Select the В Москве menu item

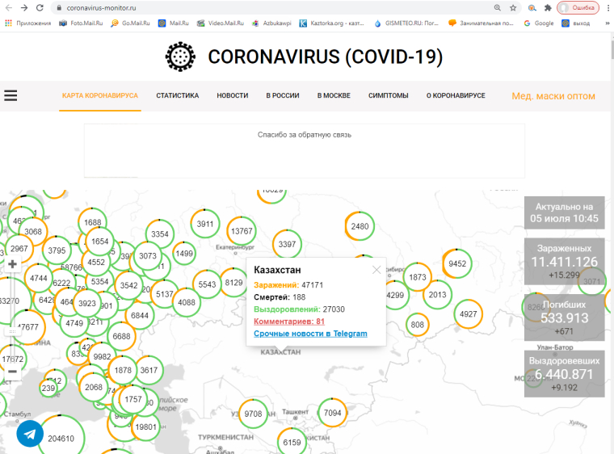(334, 95)
